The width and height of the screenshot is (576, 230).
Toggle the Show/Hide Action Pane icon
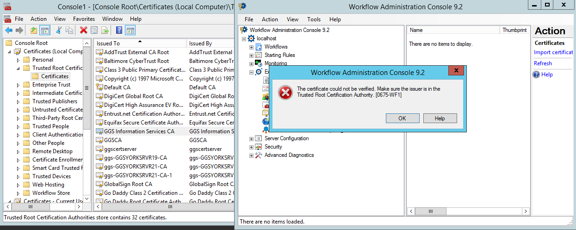coord(130,31)
